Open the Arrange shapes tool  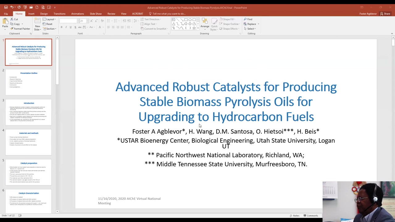point(205,23)
